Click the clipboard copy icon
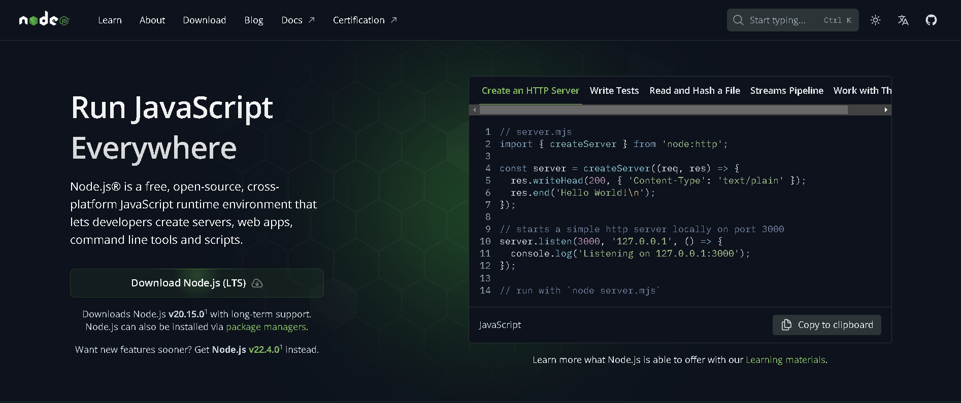Screen dimensions: 961x403 [786, 325]
